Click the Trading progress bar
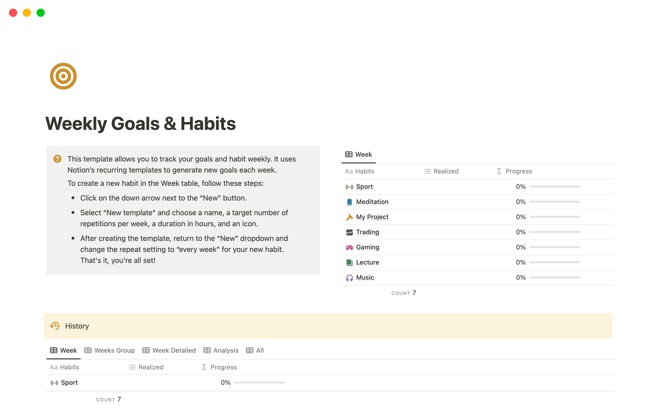 point(554,232)
